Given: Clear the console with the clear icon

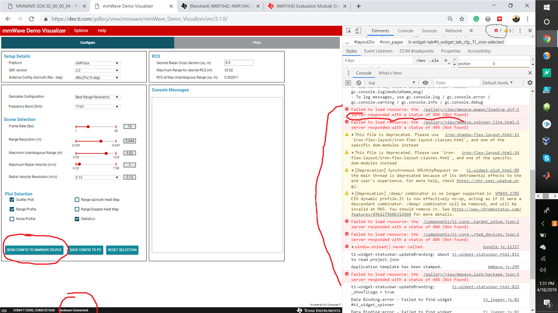Looking at the screenshot, I should tap(359, 83).
